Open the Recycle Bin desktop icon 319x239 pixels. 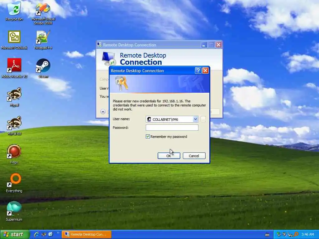14,11
